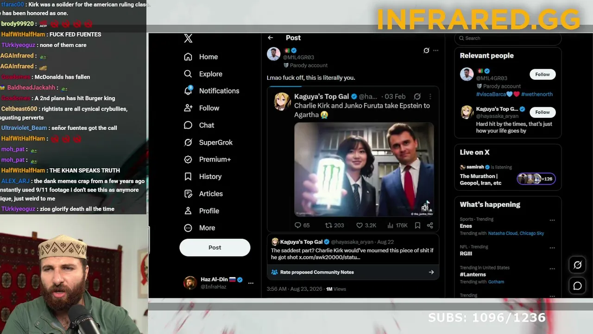Click Follow next to @M1L4GR03 in Relevant people
This screenshot has width=593, height=334.
tap(543, 74)
